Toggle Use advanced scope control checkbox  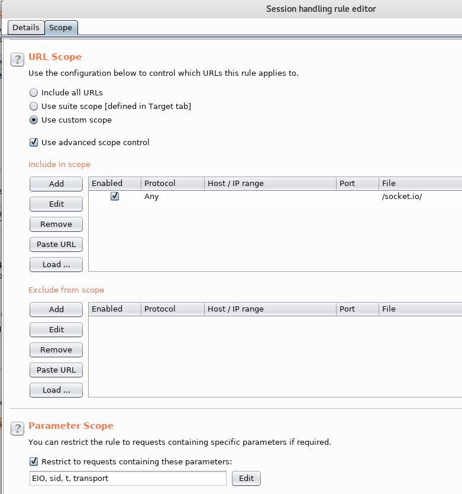tap(34, 142)
